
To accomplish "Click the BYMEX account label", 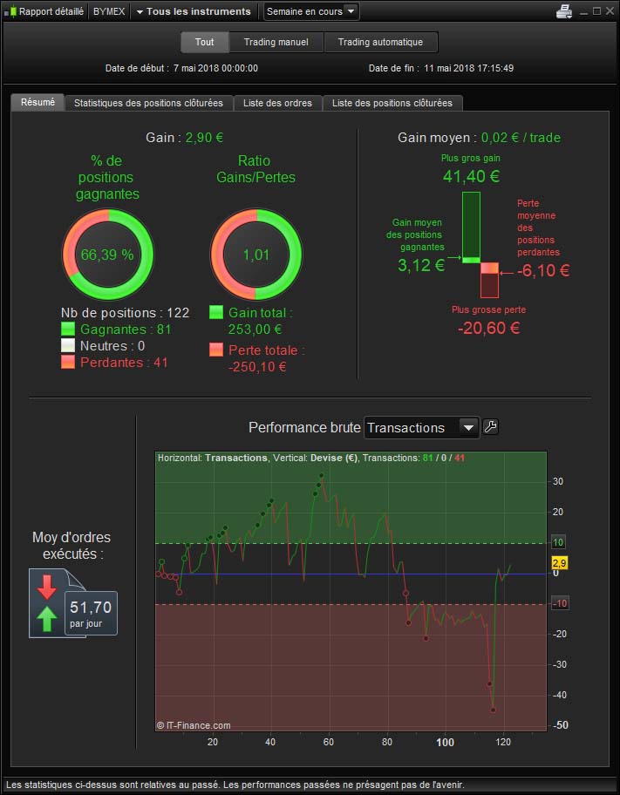I will (109, 11).
